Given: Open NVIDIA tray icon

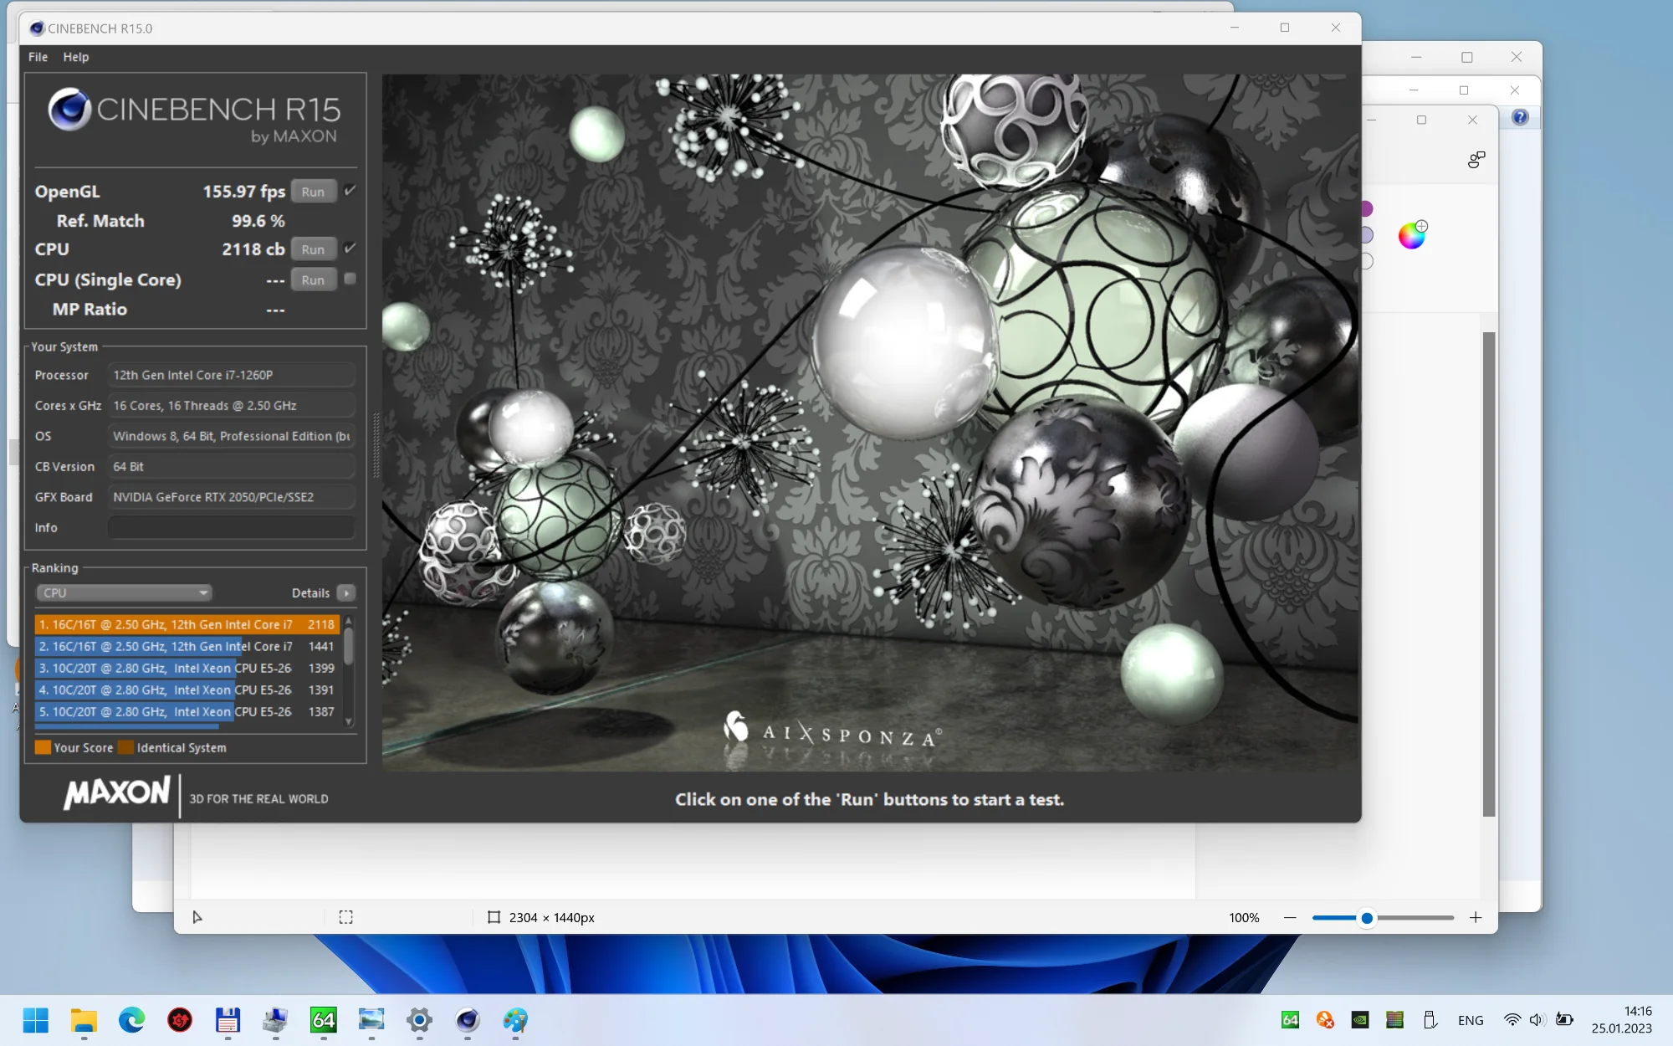Looking at the screenshot, I should pos(1360,1020).
